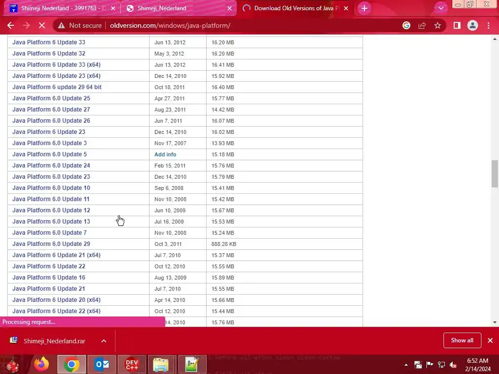
Task: Open Java Platform 6.0 Update 5
Action: tap(49, 154)
